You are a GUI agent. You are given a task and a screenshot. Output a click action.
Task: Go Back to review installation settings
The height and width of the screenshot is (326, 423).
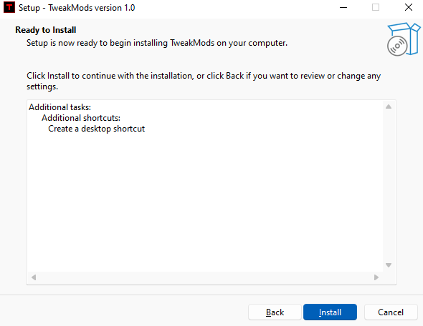pos(275,312)
